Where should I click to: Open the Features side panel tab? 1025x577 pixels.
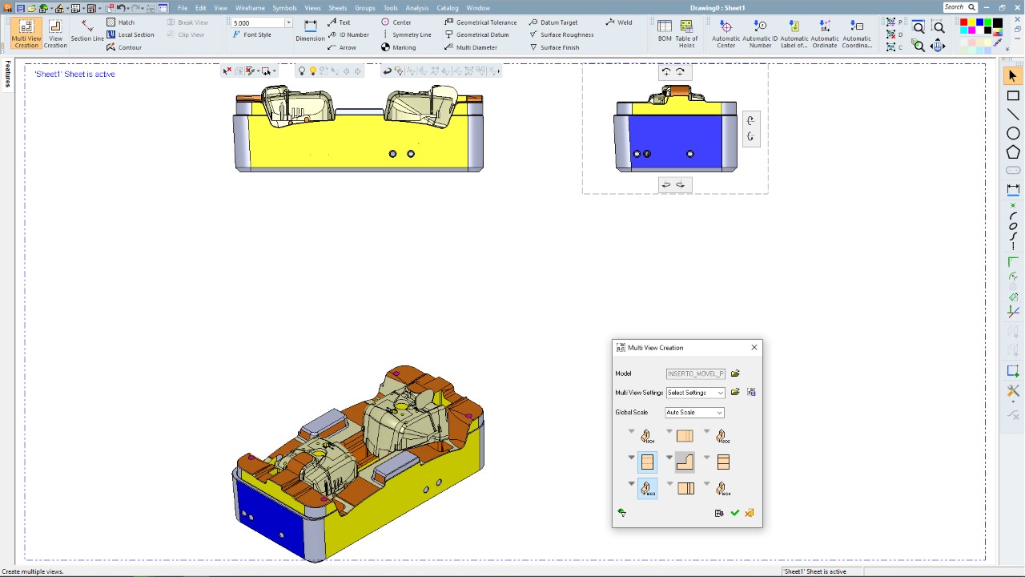[7, 75]
